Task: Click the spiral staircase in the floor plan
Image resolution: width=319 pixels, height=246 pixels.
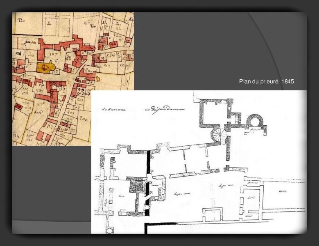Action: coord(219,134)
